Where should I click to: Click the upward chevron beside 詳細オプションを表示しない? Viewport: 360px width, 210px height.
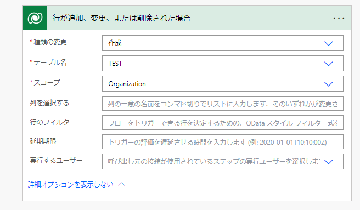tap(122, 184)
